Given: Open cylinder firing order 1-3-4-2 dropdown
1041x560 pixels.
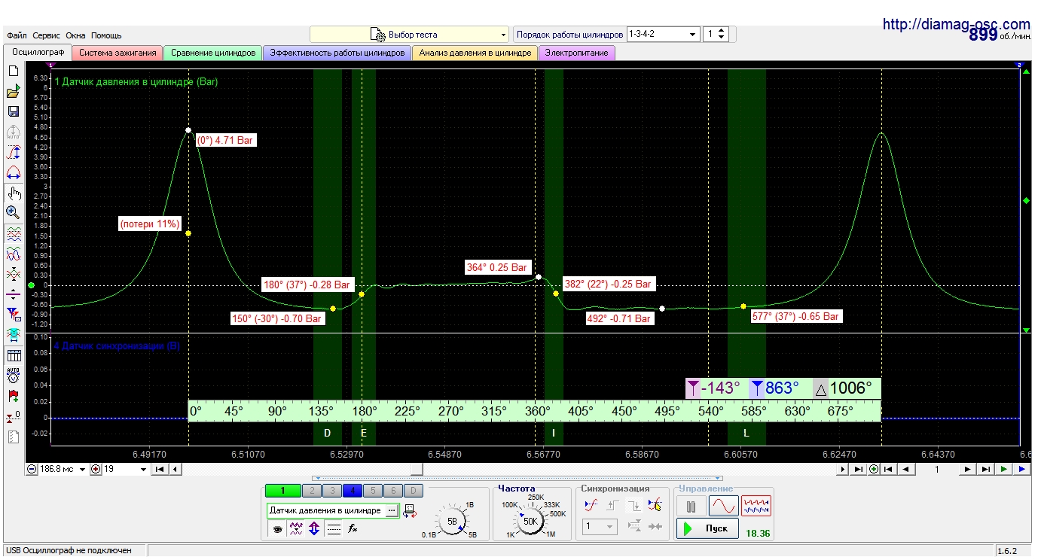Looking at the screenshot, I should [x=662, y=35].
